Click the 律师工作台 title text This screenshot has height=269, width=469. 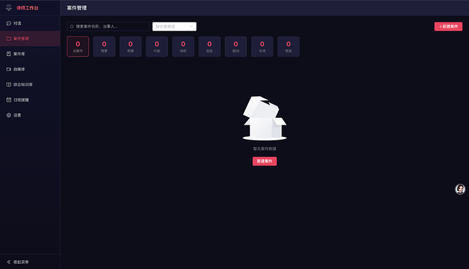coord(27,7)
